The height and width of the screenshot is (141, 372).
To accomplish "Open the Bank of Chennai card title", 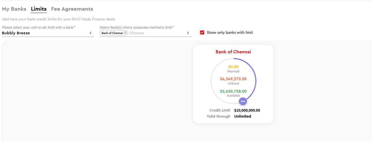I will [233, 52].
